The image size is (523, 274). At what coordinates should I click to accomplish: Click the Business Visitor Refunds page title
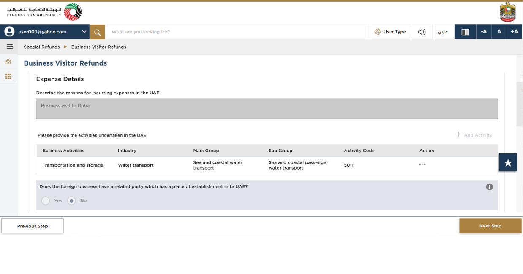click(x=65, y=63)
